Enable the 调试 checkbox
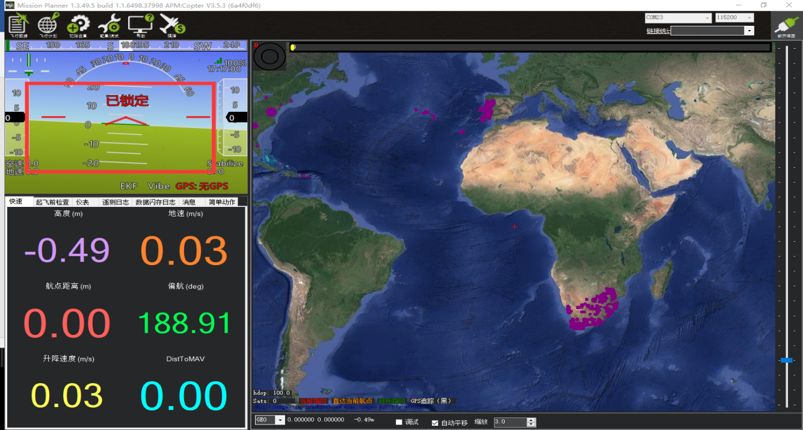This screenshot has height=430, width=803. [399, 422]
